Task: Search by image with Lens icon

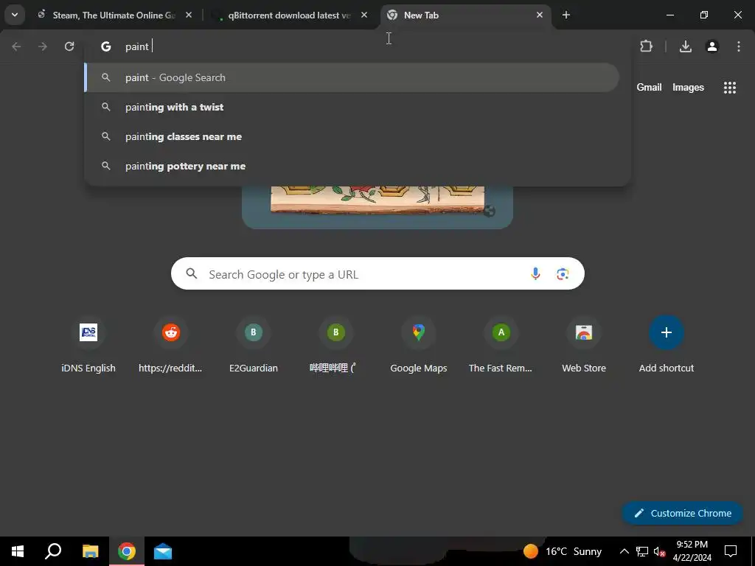Action: coord(563,274)
